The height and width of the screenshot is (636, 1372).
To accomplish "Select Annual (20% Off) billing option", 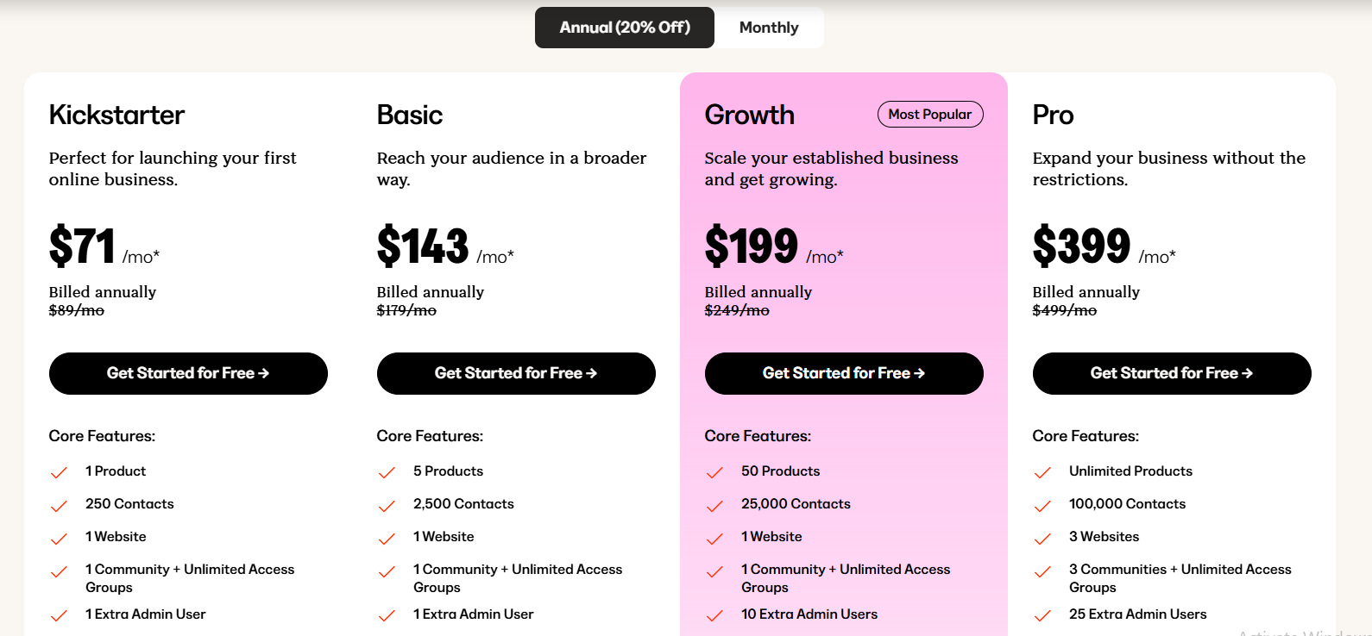I will 625,28.
